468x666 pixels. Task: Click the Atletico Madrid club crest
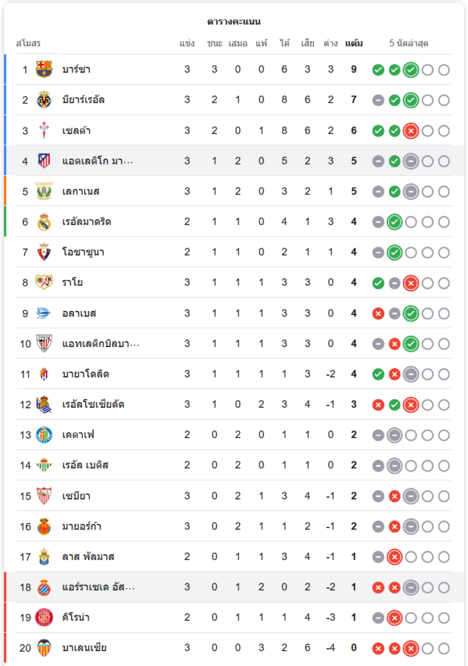point(44,161)
